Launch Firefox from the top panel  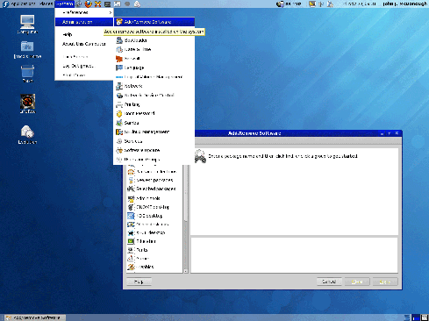(88, 4)
